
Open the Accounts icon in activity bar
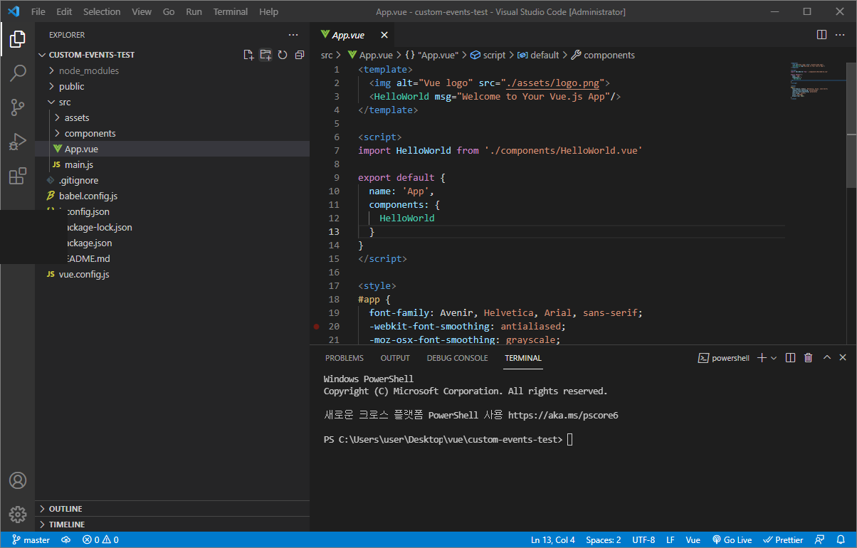click(x=17, y=480)
